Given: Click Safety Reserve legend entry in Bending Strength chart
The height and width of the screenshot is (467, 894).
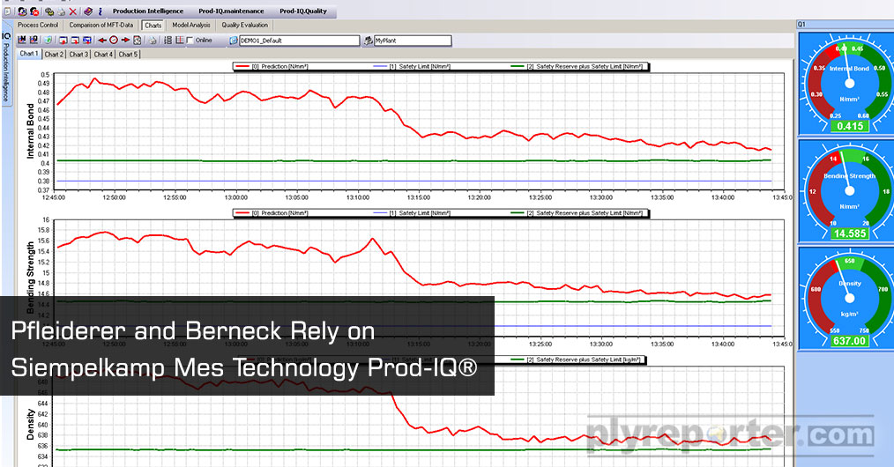Looking at the screenshot, I should click(x=577, y=213).
